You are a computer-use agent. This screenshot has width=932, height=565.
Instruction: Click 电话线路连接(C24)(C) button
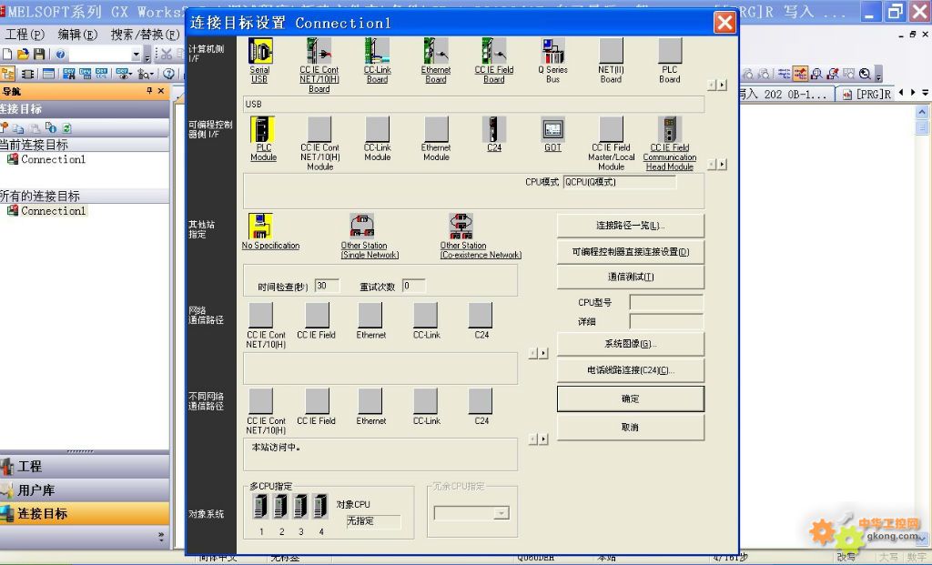(x=631, y=370)
